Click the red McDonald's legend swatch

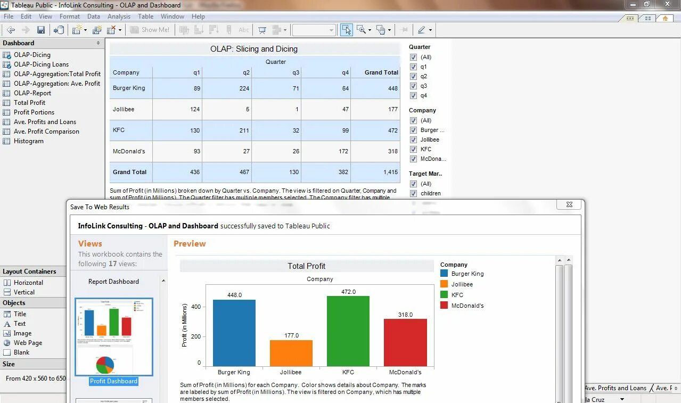click(x=445, y=306)
